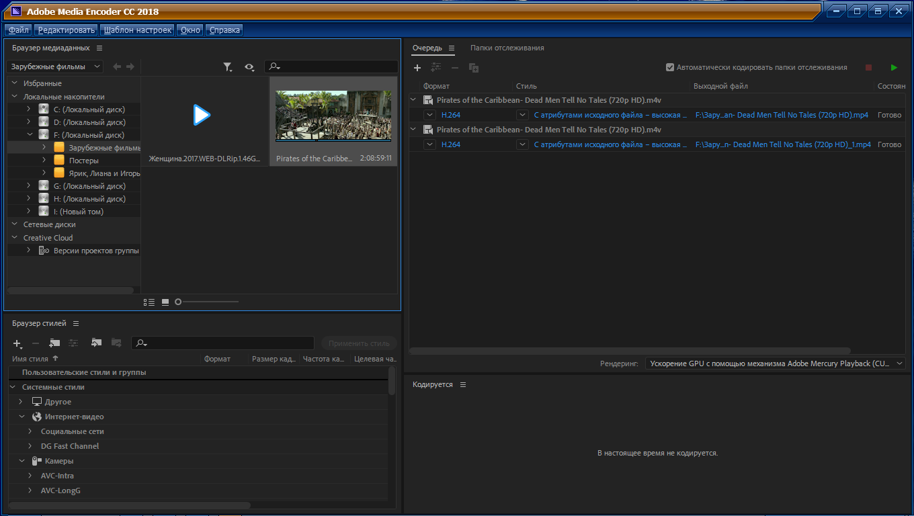
Task: Click the back arrow in media browser
Action: (x=117, y=67)
